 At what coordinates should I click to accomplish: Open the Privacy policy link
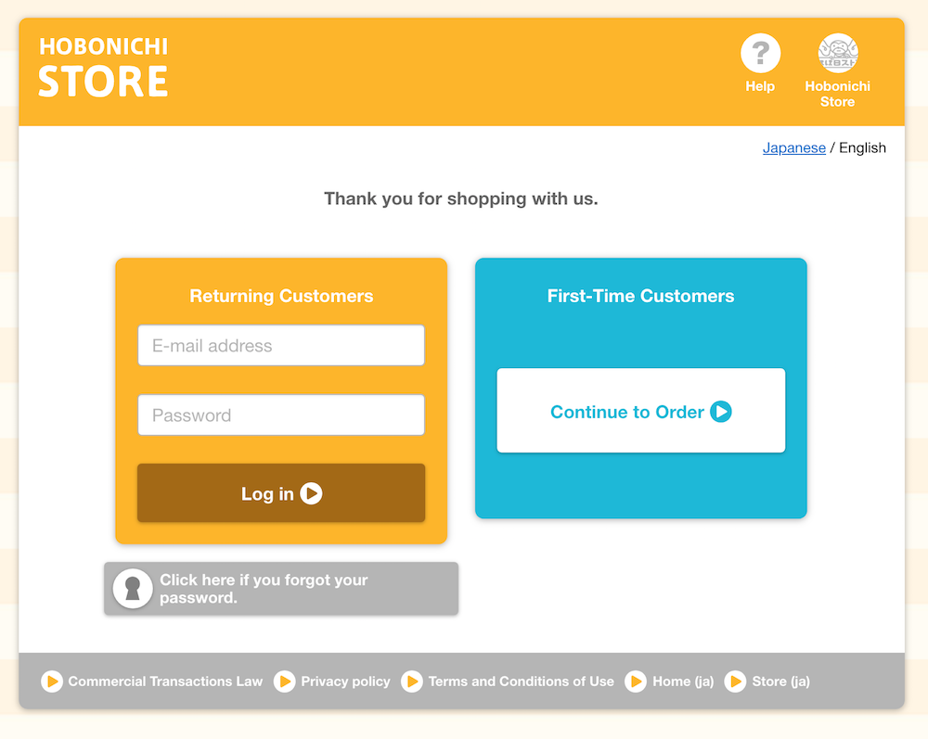click(x=345, y=682)
